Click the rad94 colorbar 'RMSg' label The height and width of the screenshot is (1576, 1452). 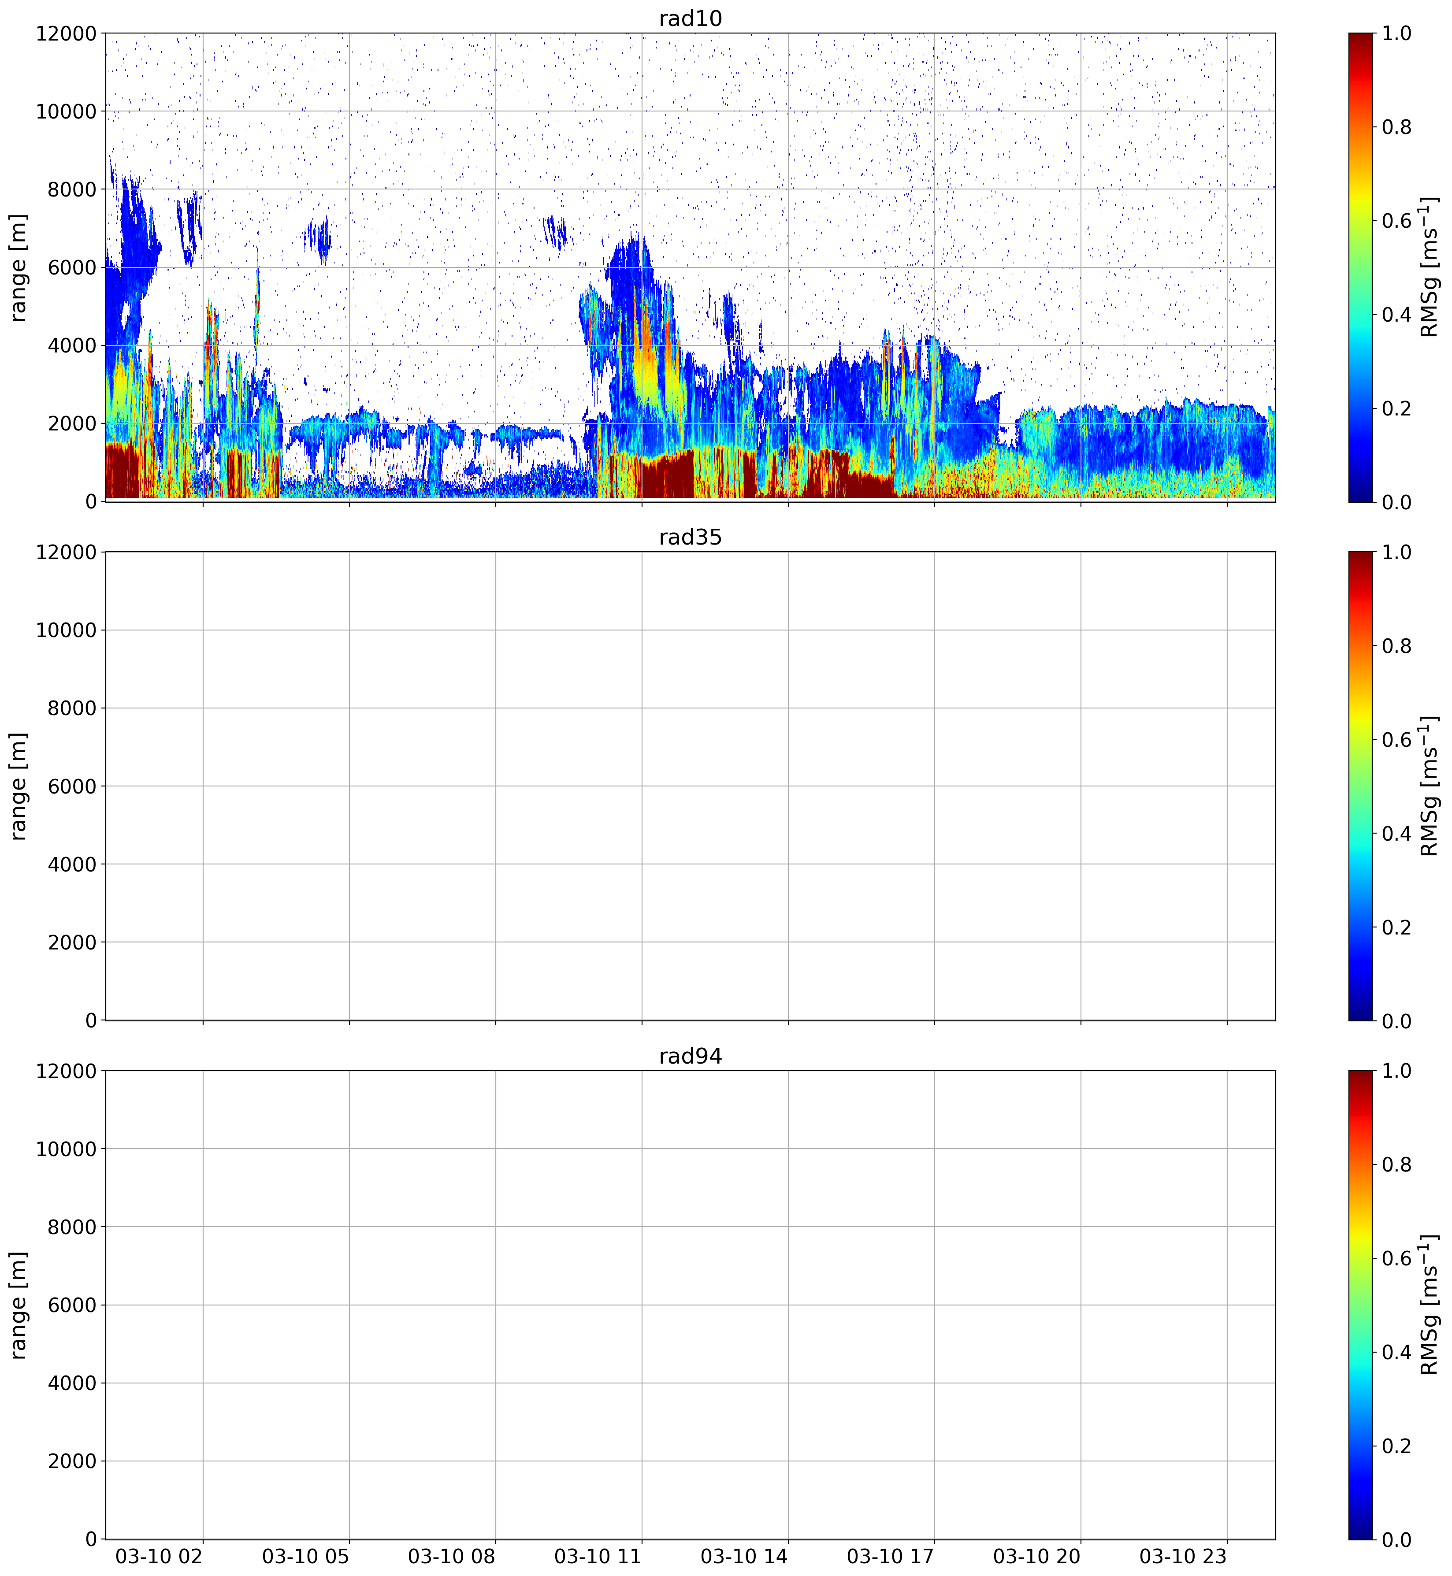[1429, 1305]
